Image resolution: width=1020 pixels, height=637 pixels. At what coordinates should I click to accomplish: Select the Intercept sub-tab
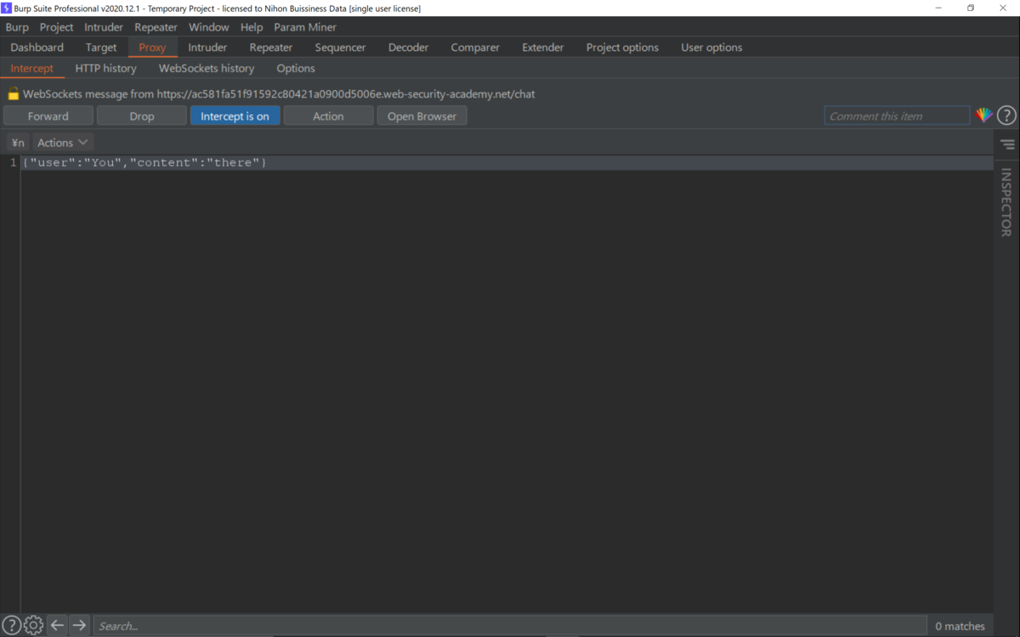tap(31, 68)
